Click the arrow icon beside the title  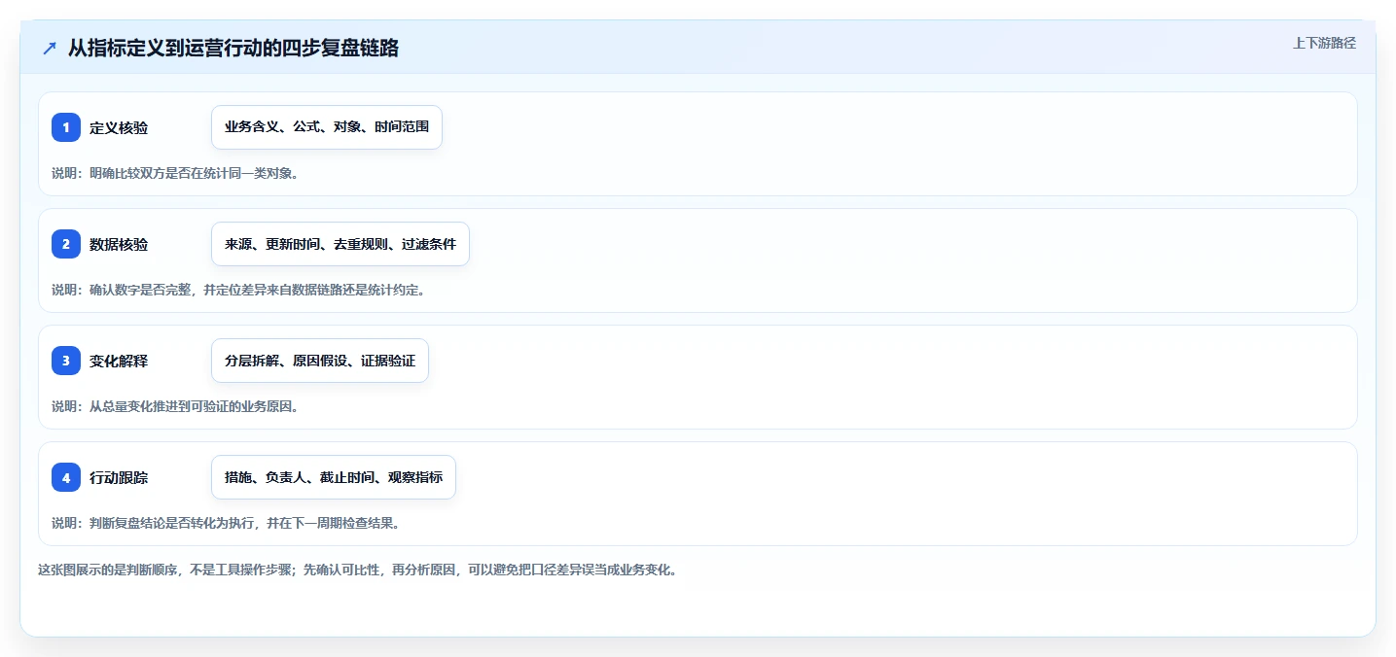(50, 49)
